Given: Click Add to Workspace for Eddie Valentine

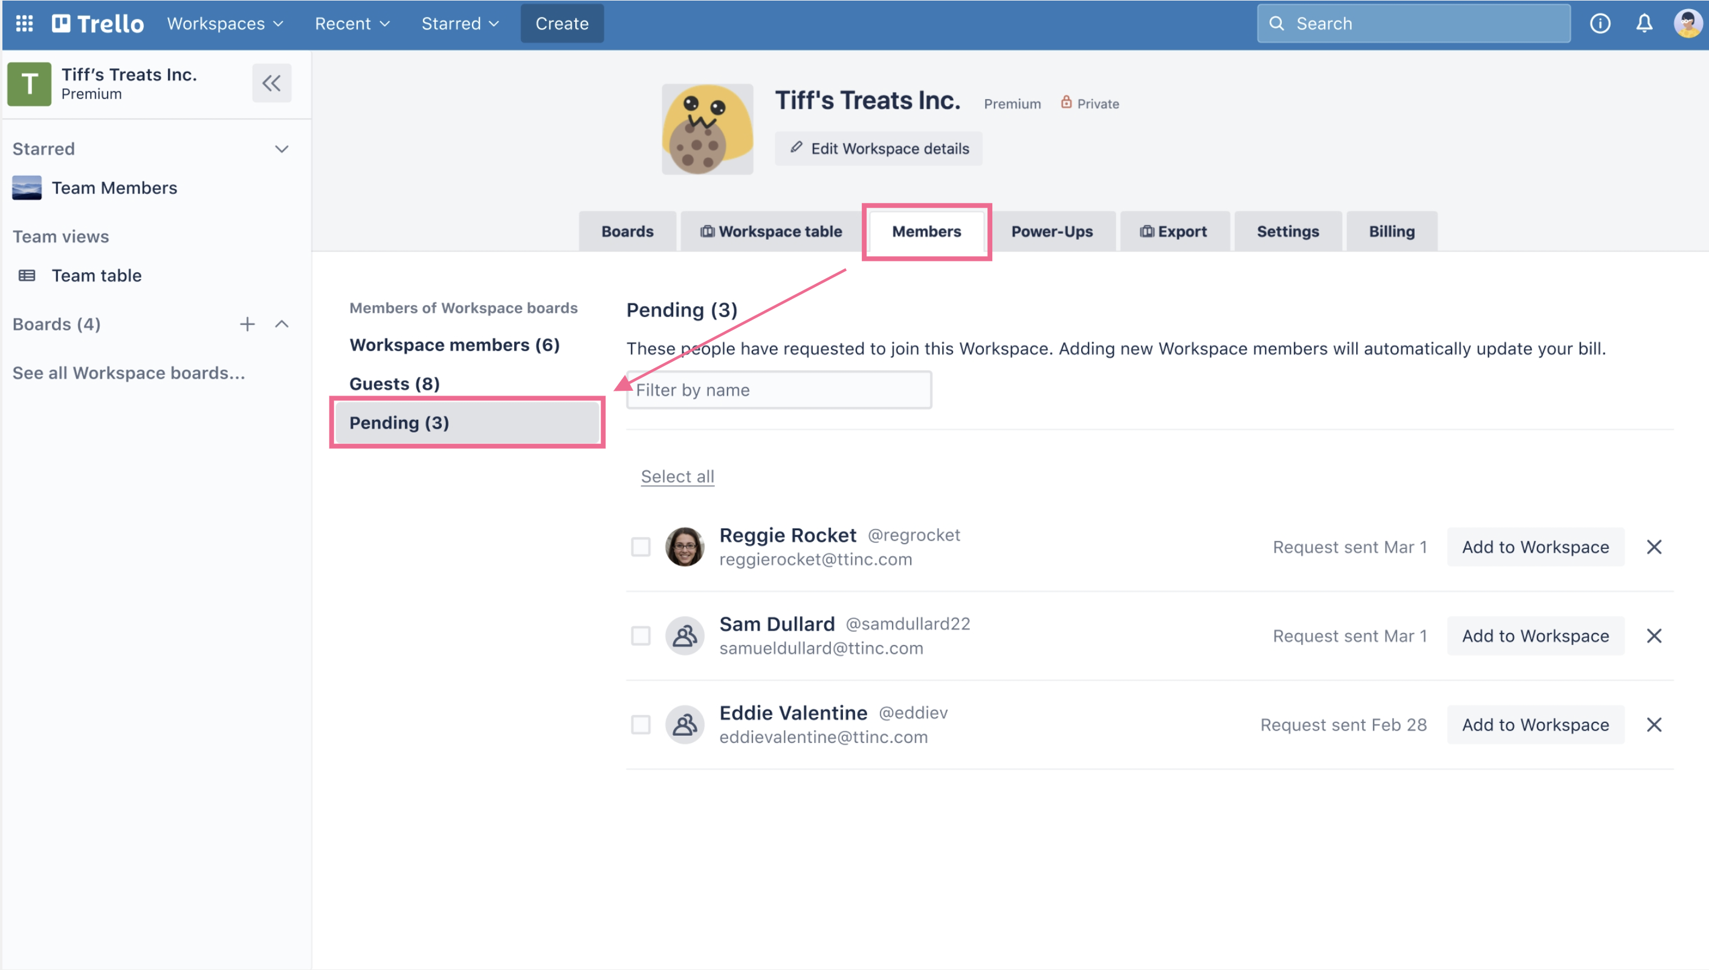Looking at the screenshot, I should tap(1536, 724).
